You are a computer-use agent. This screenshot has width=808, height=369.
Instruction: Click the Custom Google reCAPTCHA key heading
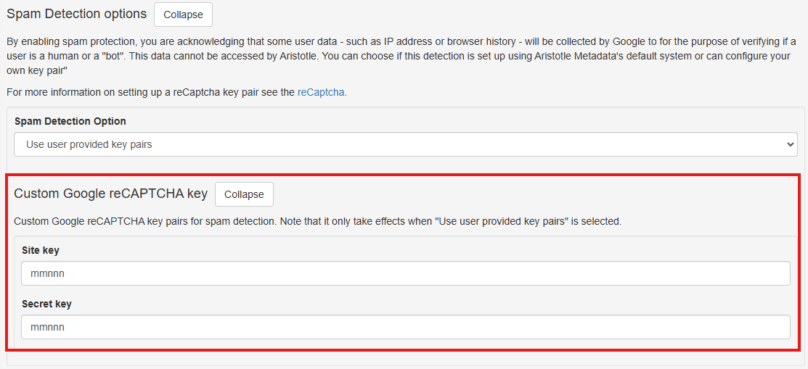(x=110, y=194)
